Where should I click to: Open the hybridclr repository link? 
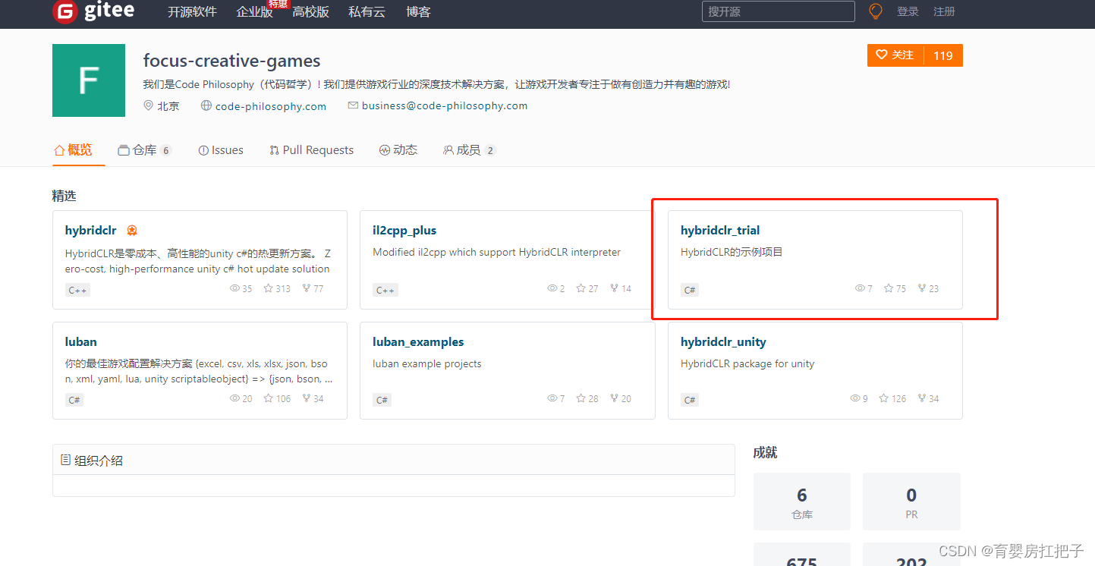pos(91,231)
